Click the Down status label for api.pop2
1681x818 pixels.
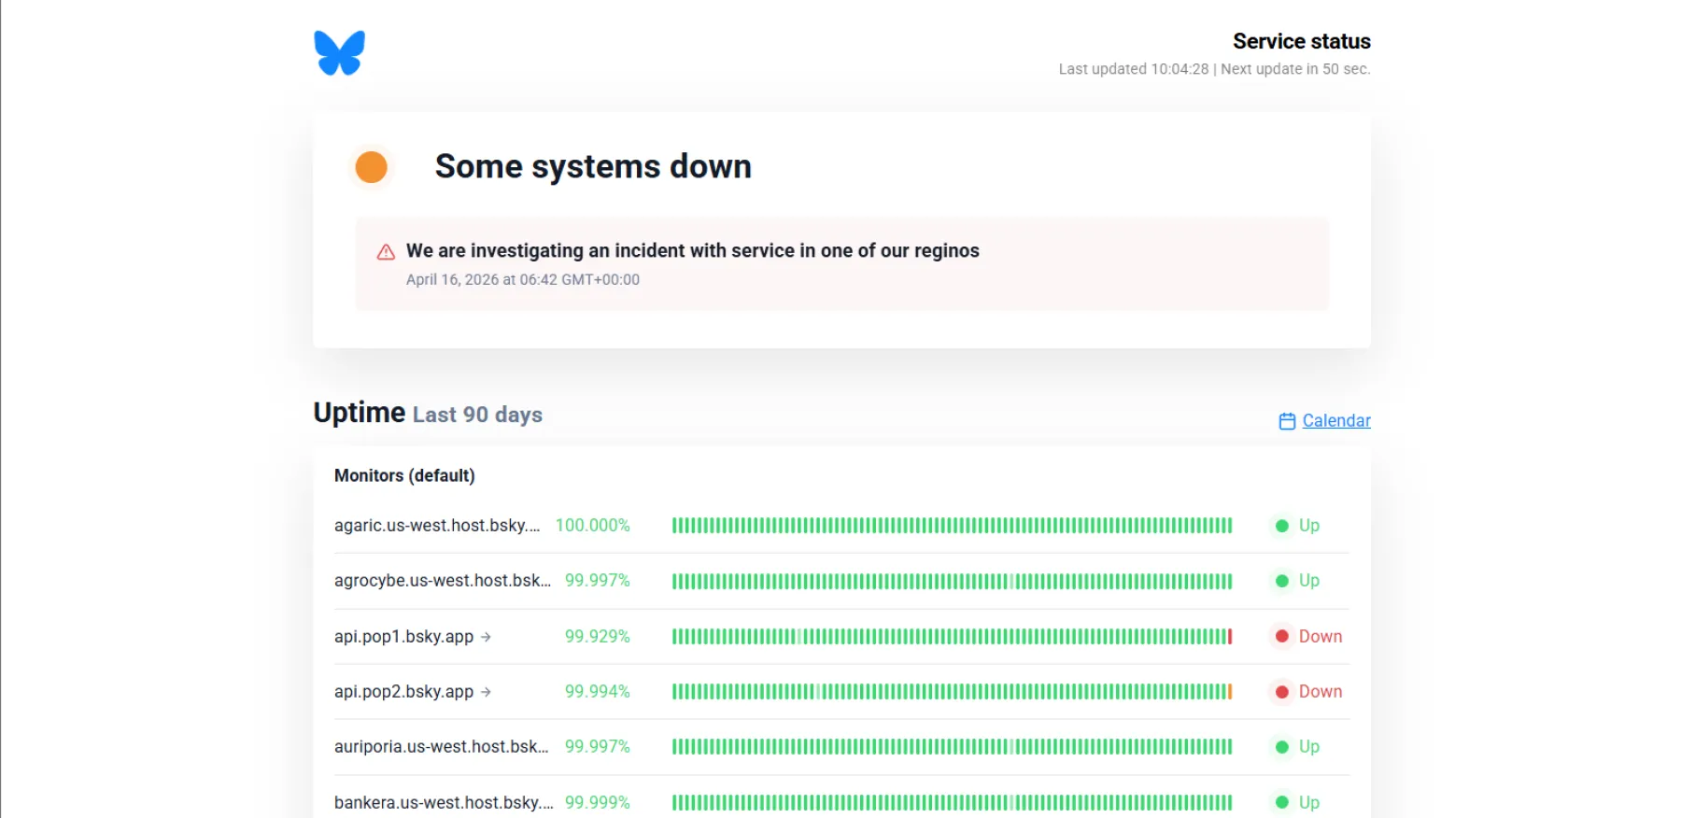point(1321,692)
